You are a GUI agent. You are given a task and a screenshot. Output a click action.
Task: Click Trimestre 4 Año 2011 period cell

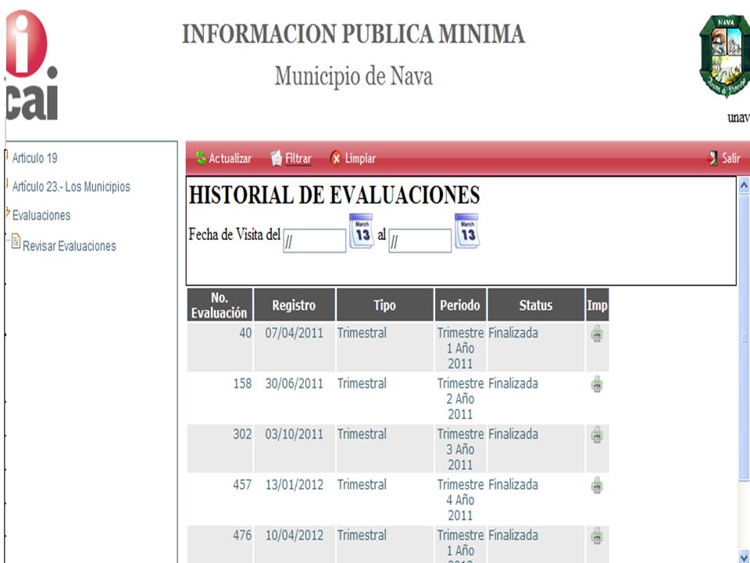460,500
